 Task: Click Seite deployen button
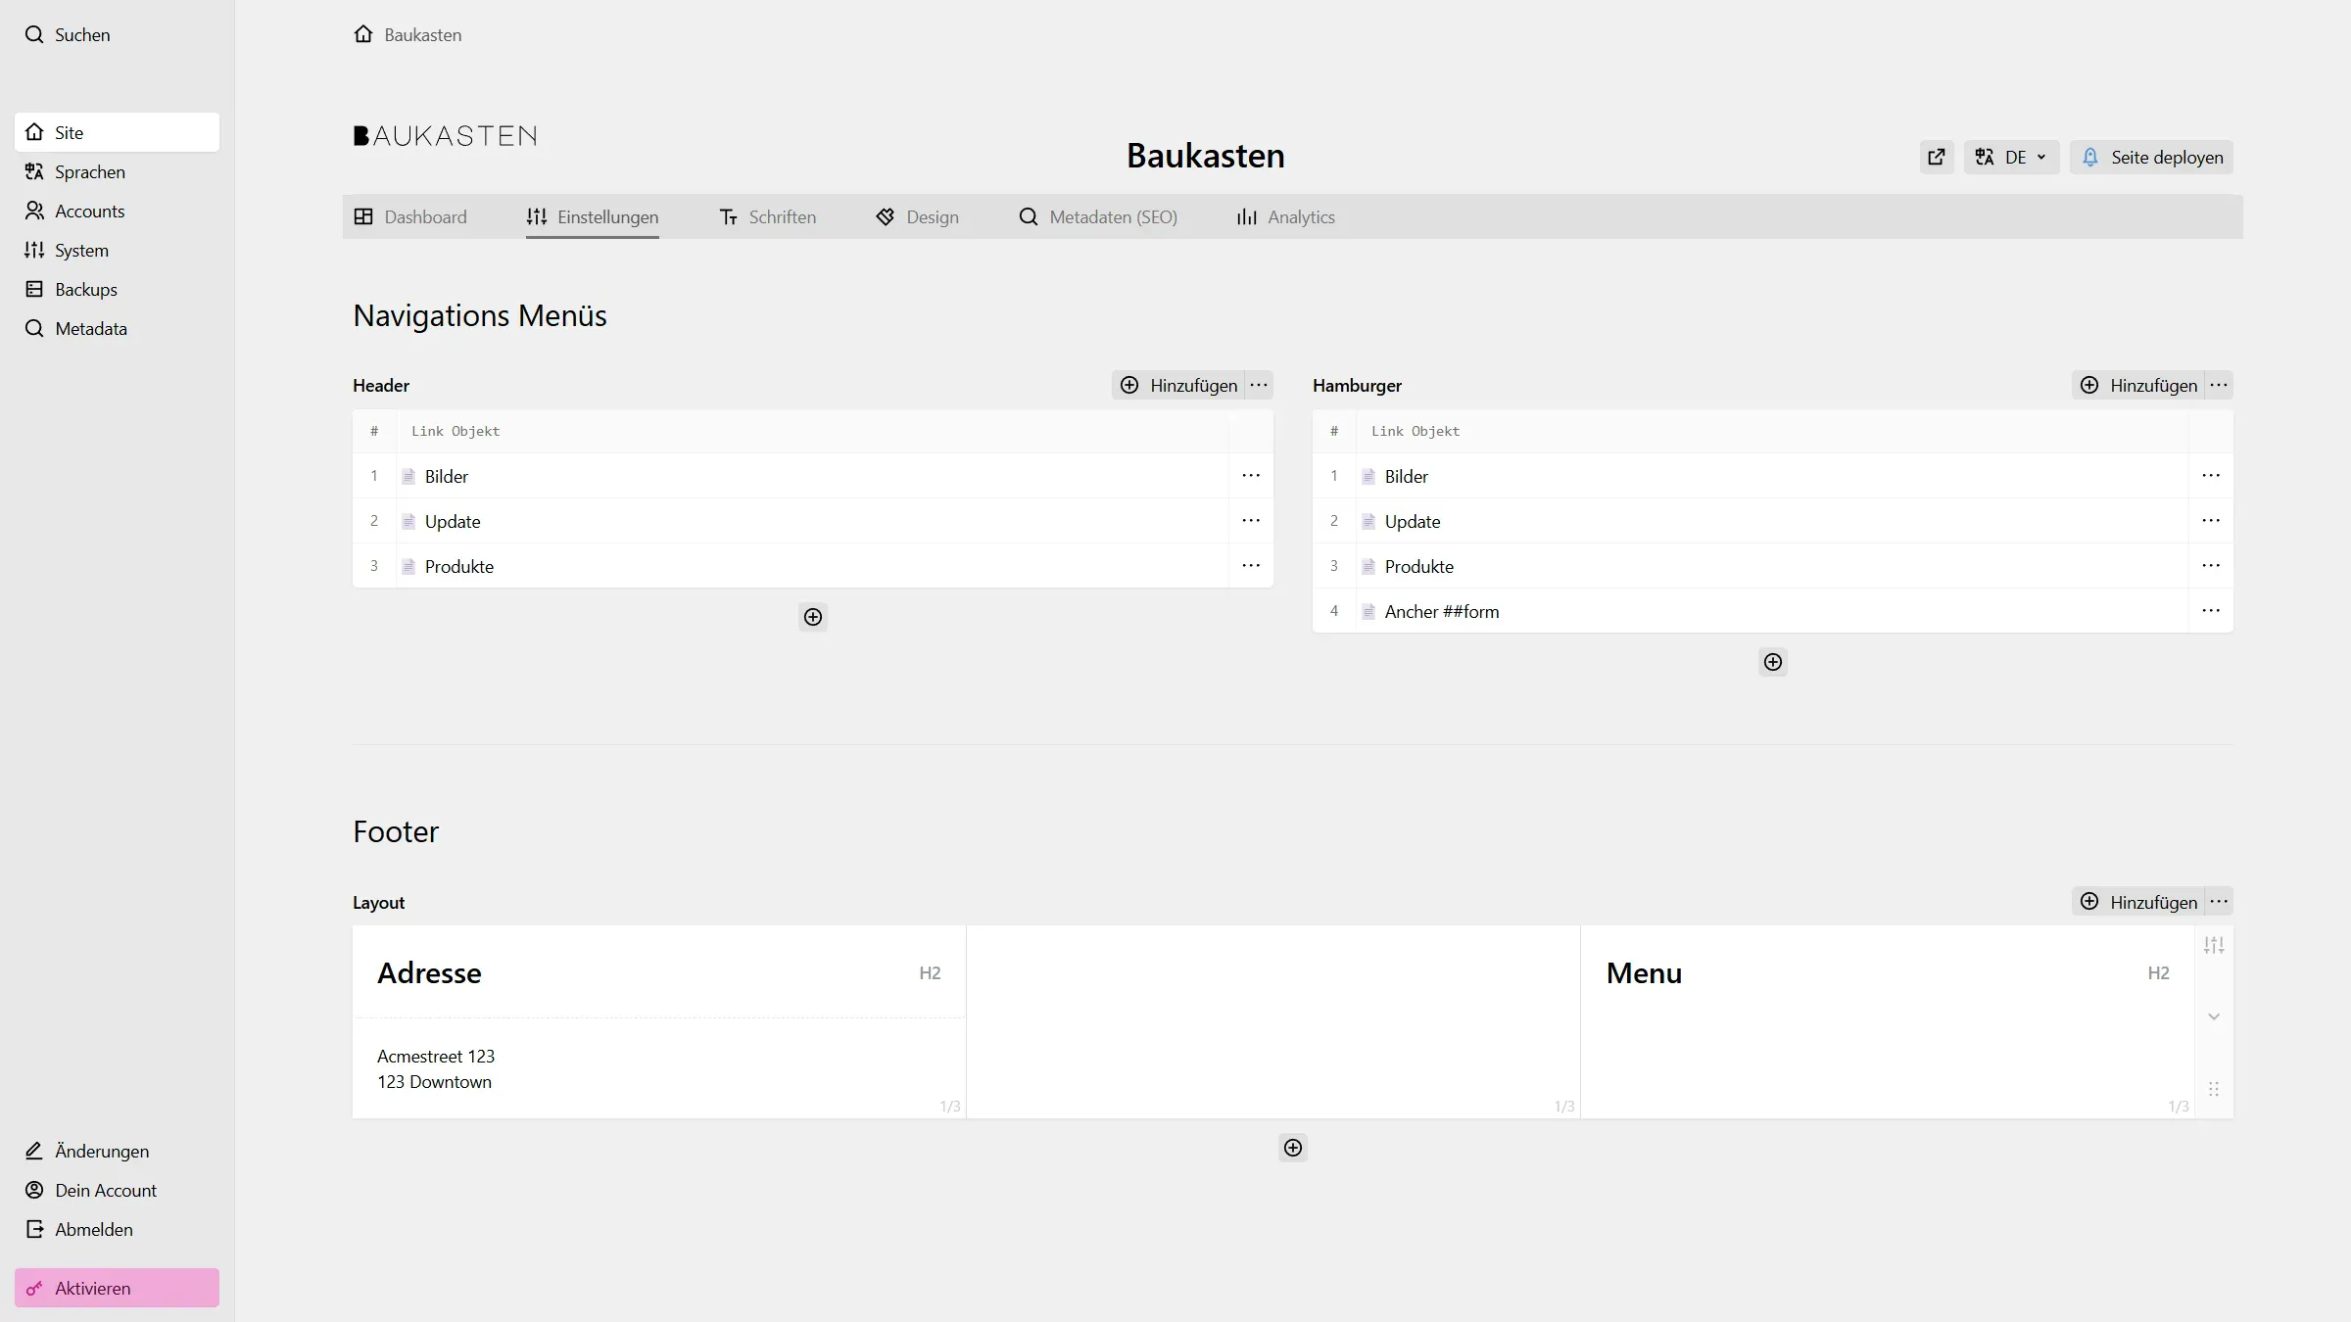pyautogui.click(x=2152, y=157)
